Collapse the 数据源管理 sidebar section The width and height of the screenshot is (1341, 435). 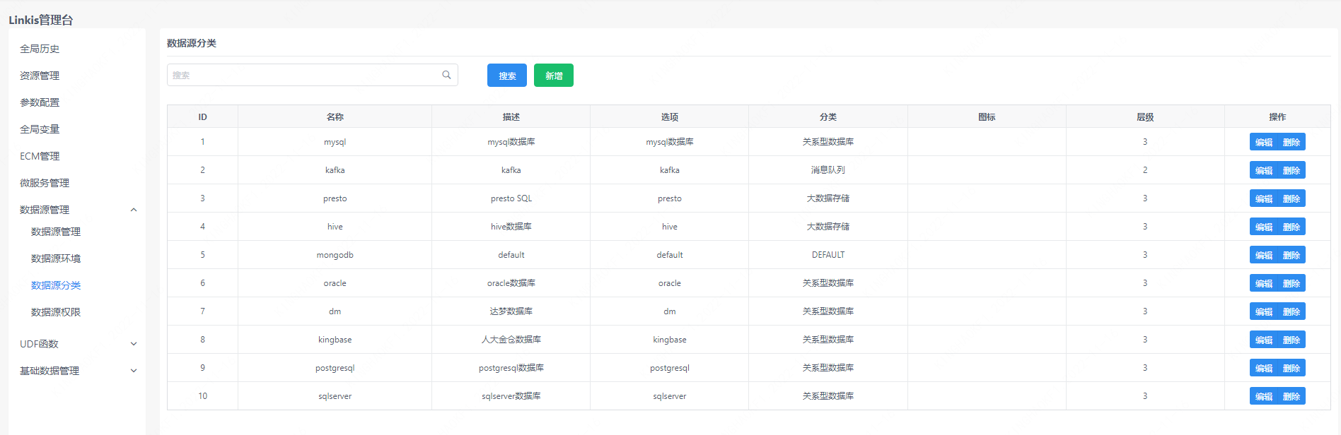(134, 210)
